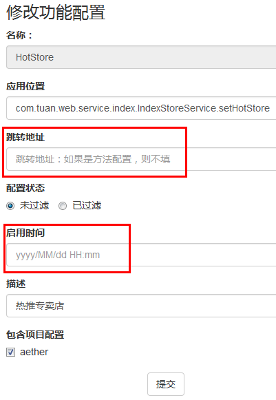276x400 pixels.
Task: Uncheck the aether project checkbox
Action: [10, 352]
